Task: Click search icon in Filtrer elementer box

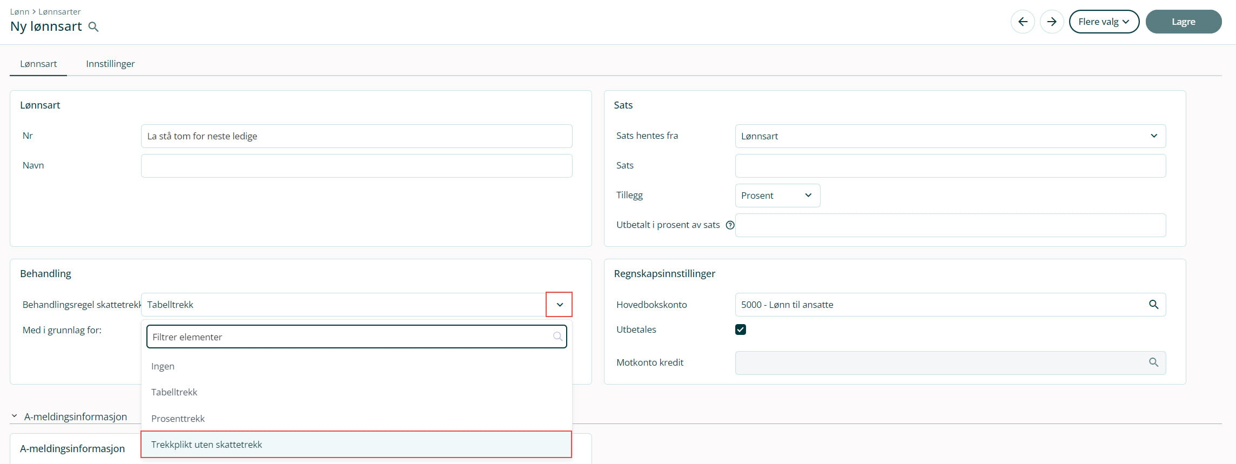Action: 557,337
